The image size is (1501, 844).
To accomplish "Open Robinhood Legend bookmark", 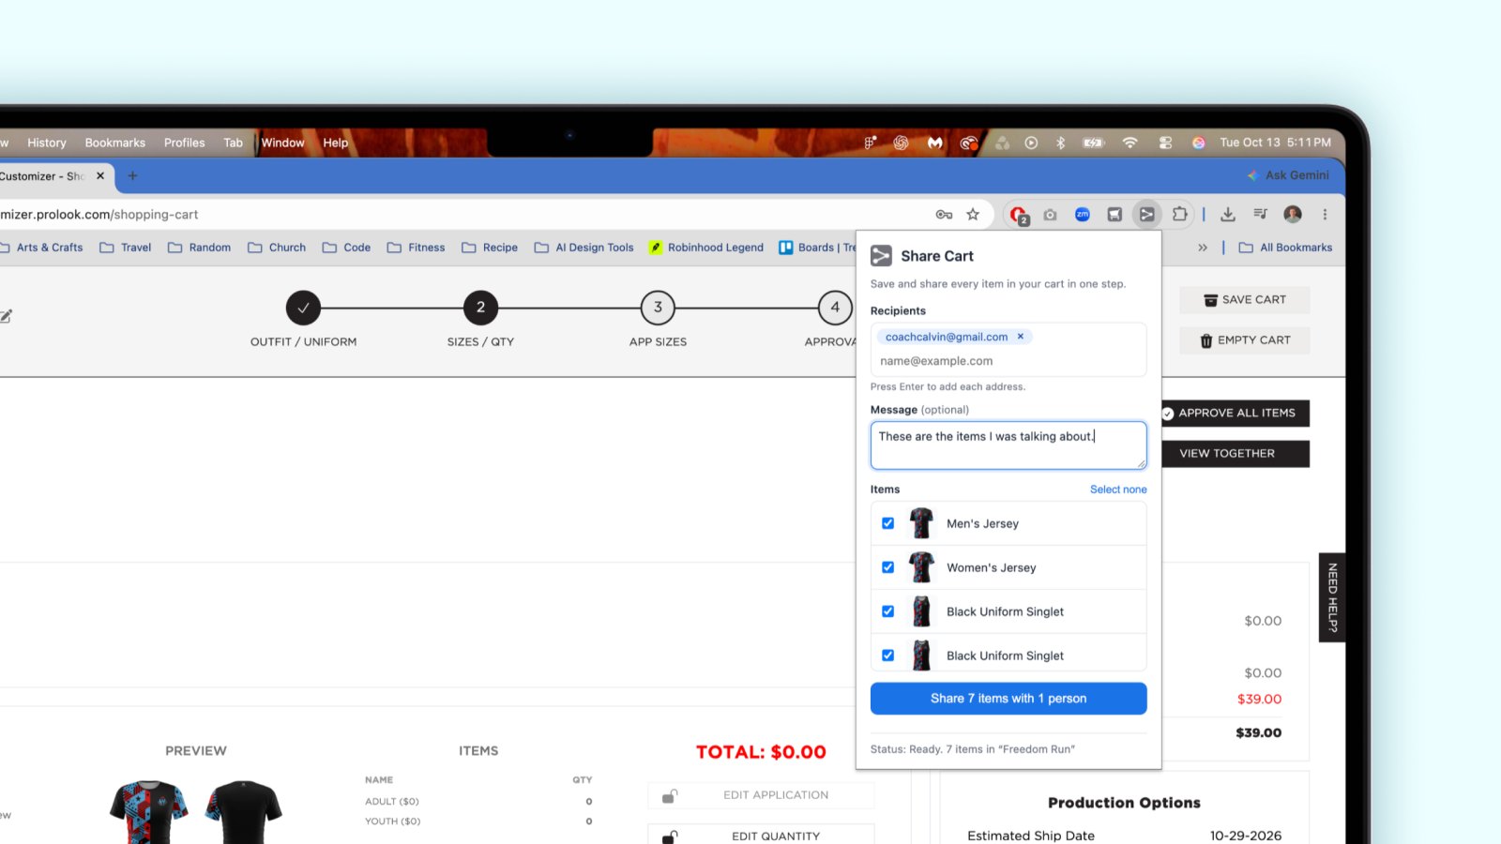I will pos(706,248).
